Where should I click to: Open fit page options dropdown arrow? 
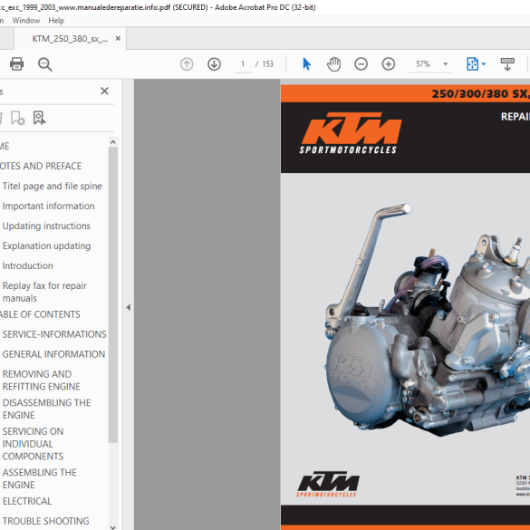(x=484, y=64)
